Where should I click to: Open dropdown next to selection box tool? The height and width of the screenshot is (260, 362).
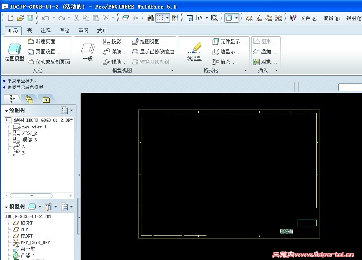pyautogui.click(x=167, y=18)
